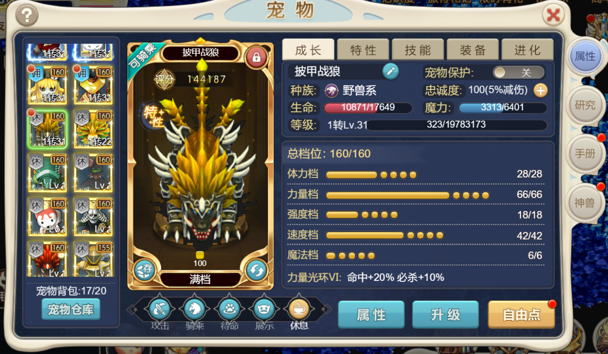608x354 pixels.
Task: Click the 自由点 button
Action: pos(521,314)
